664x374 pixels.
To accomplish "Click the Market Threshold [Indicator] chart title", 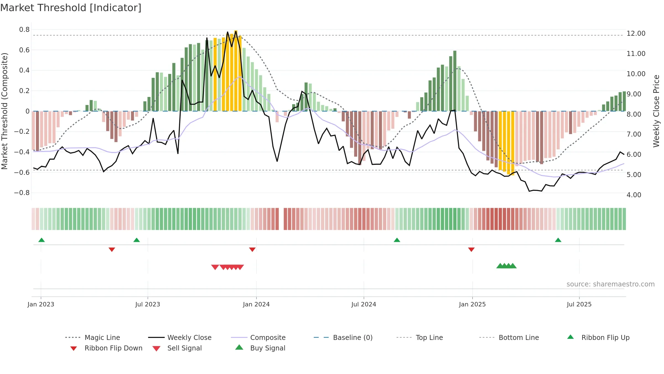I will click(x=71, y=8).
